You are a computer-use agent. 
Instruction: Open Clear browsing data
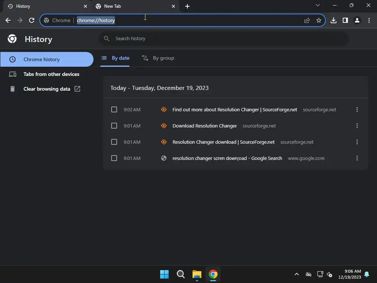(47, 89)
